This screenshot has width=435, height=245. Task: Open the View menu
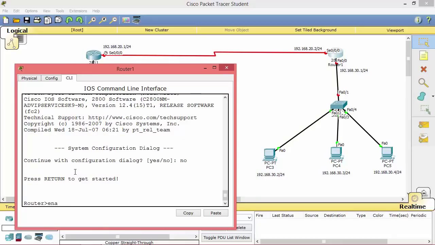coord(47,11)
